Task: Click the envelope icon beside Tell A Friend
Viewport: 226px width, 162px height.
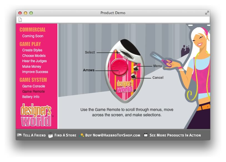Action: click(19, 135)
